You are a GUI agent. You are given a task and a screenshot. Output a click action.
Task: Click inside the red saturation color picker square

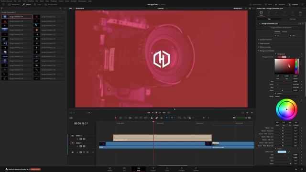[284, 66]
